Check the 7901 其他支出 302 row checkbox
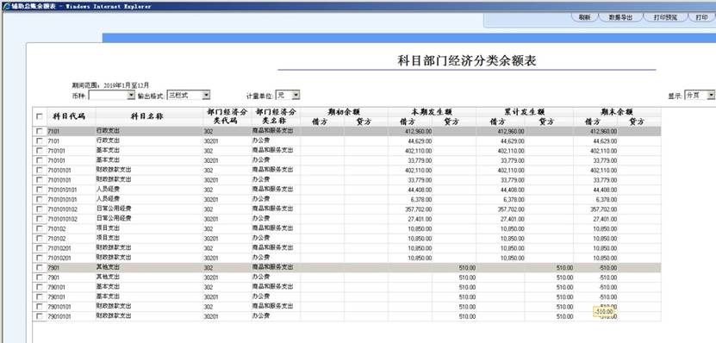This screenshot has height=343, width=716. 40,268
